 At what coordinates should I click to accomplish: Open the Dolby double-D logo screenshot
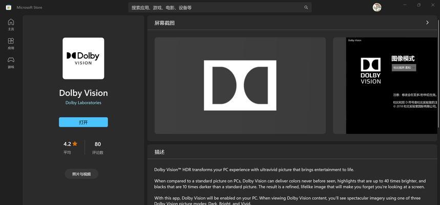[240, 86]
